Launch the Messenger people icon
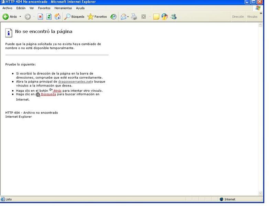Screen dimensions: 275x206 point(174,17)
